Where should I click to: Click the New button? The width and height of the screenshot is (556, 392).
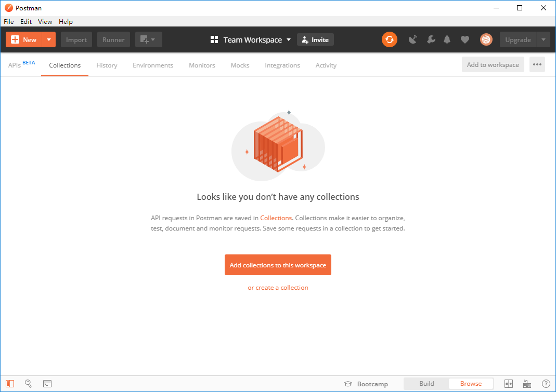tap(24, 39)
